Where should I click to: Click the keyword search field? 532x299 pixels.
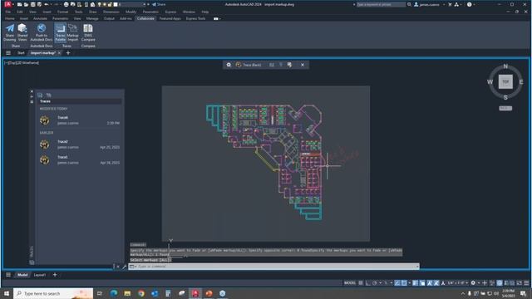(x=381, y=4)
